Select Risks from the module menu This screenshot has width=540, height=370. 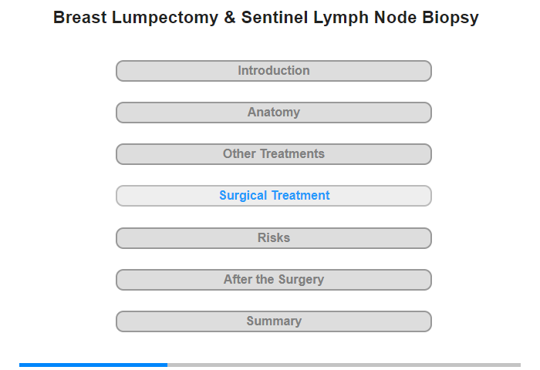273,238
